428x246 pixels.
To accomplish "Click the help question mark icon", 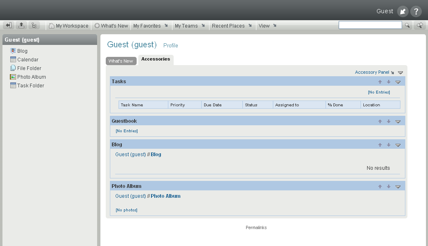I will coord(416,12).
